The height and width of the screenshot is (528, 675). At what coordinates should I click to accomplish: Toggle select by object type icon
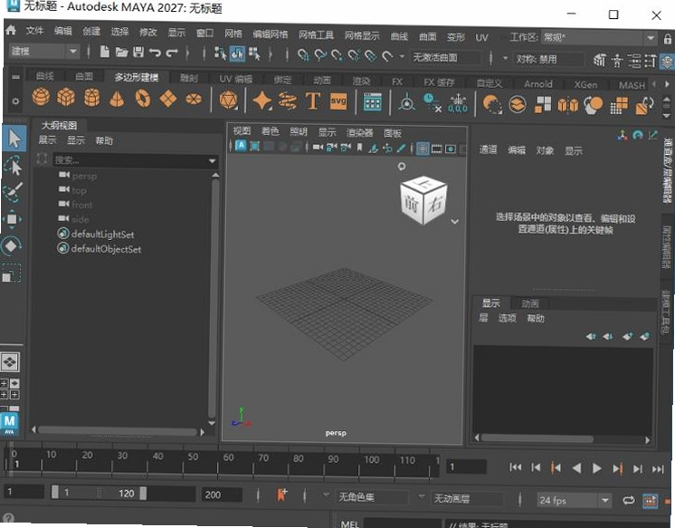[x=237, y=53]
